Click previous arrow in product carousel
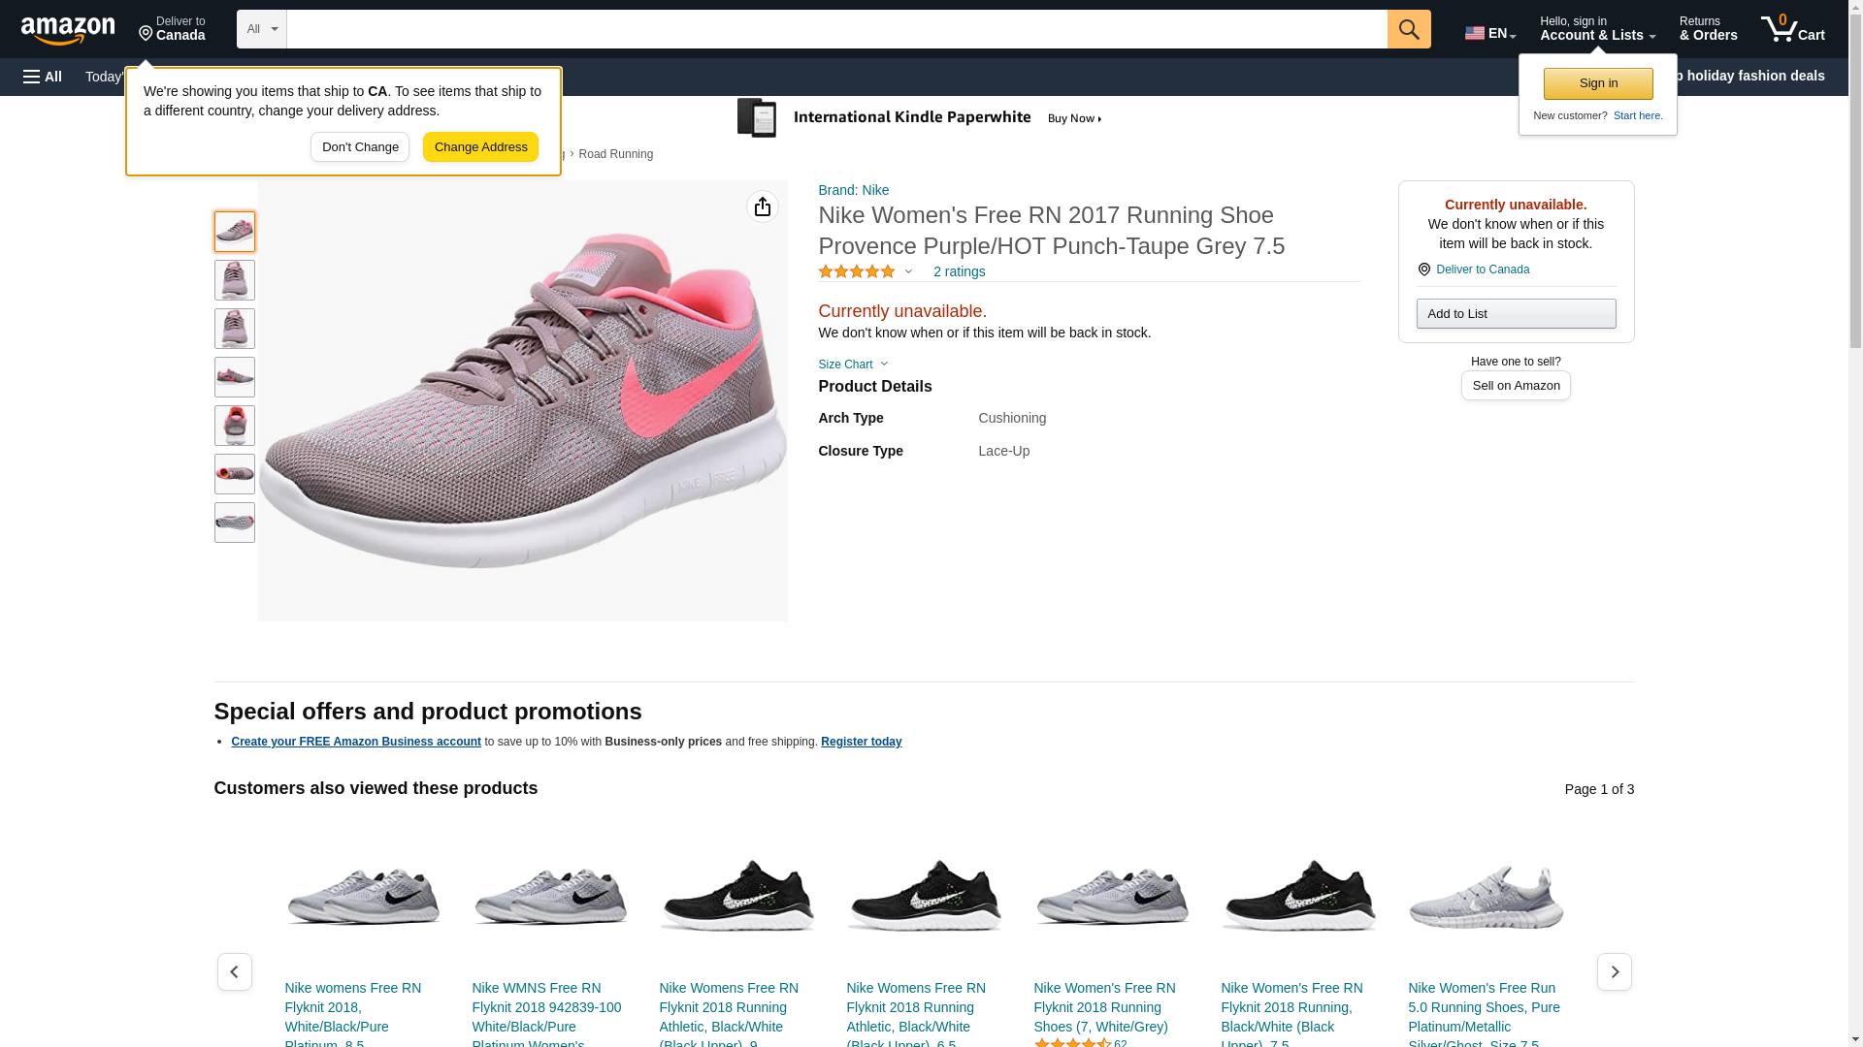Screen dimensions: 1863x1047 tap(235, 971)
